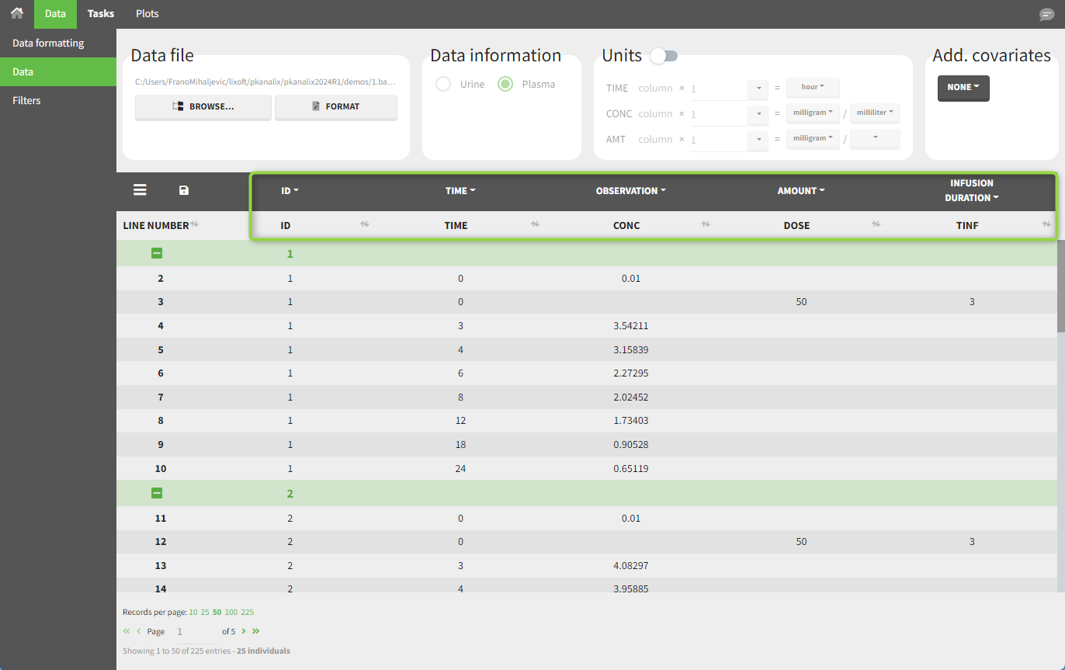
Task: Switch to the Tasks tab
Action: click(101, 14)
